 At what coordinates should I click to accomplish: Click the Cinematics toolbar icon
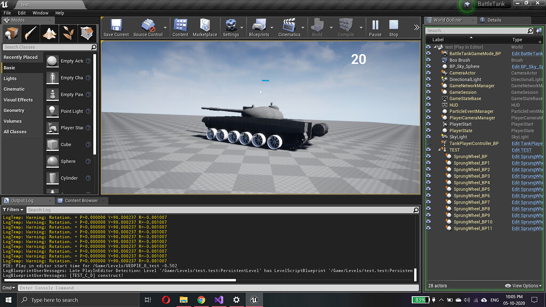click(x=289, y=26)
